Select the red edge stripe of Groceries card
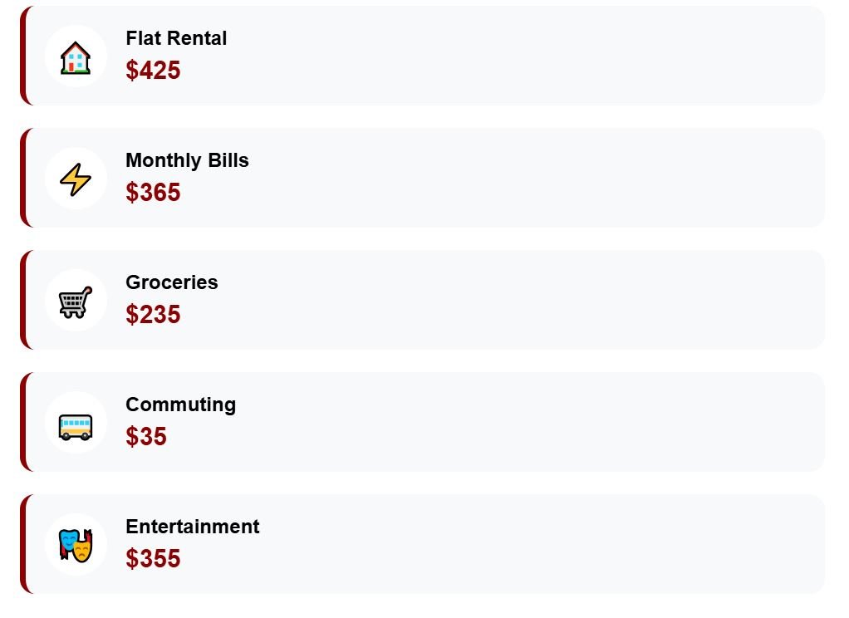The image size is (849, 618). click(x=23, y=300)
